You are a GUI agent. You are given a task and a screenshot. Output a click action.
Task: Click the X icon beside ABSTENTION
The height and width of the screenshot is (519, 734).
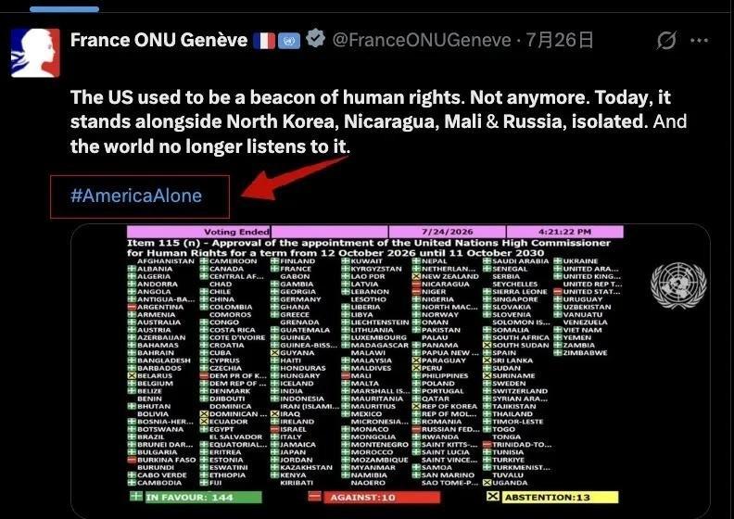point(493,496)
